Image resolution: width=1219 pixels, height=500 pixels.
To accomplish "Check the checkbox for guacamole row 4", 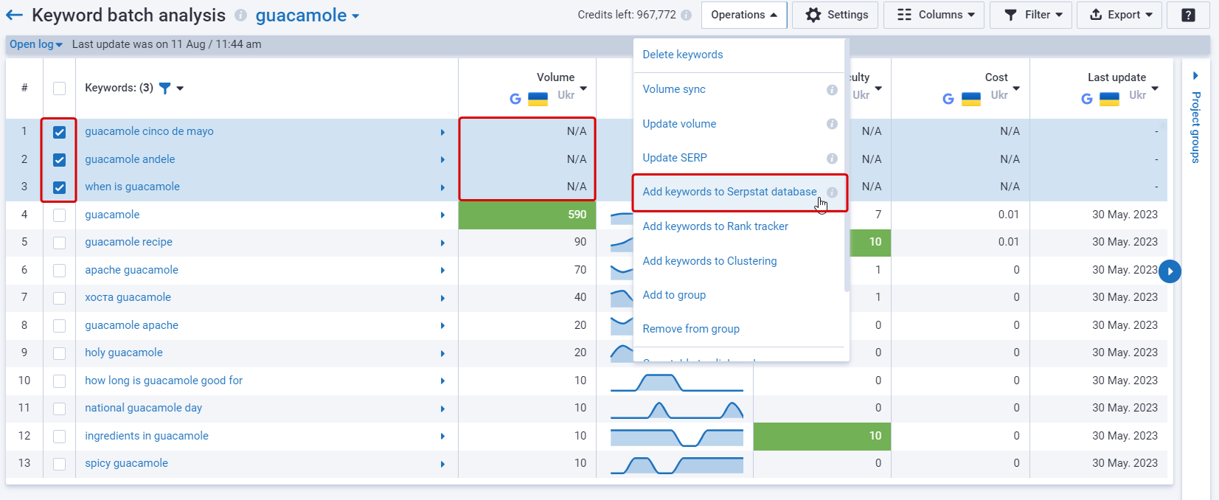I will pyautogui.click(x=60, y=215).
